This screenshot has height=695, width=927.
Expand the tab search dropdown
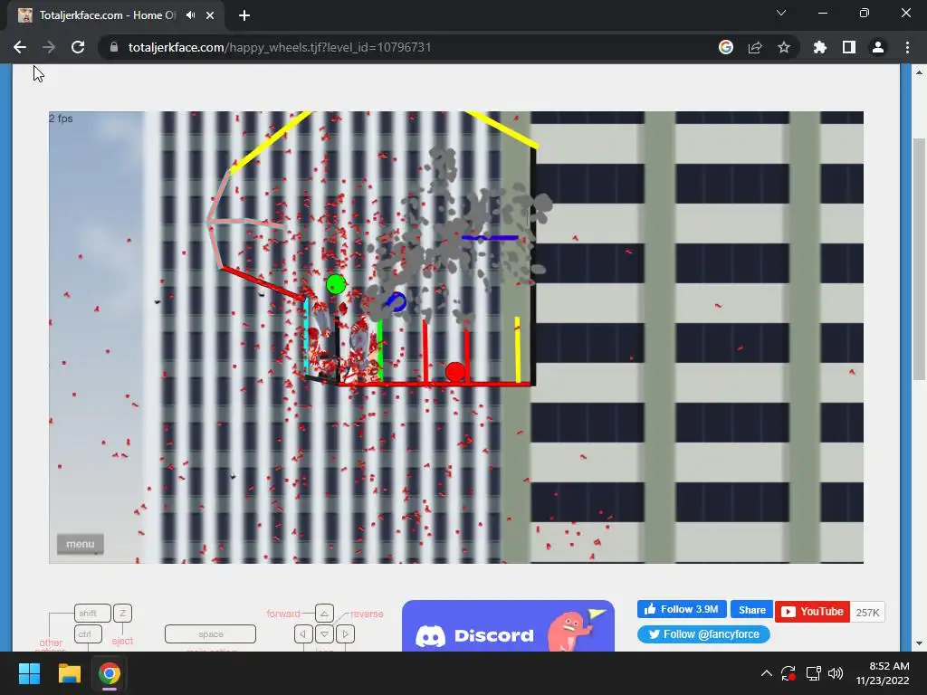[x=781, y=13]
